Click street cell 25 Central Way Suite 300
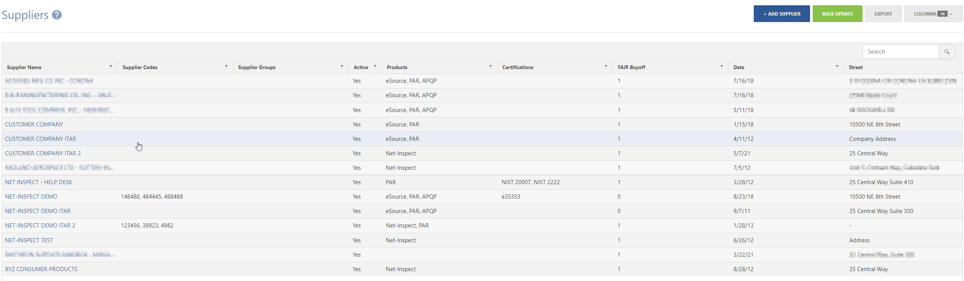964x281 pixels. [881, 211]
